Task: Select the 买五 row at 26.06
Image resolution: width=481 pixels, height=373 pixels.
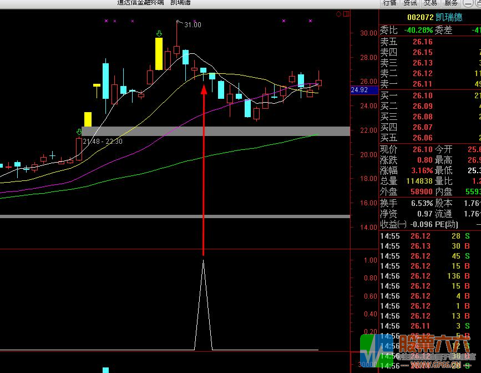Action: [x=430, y=138]
